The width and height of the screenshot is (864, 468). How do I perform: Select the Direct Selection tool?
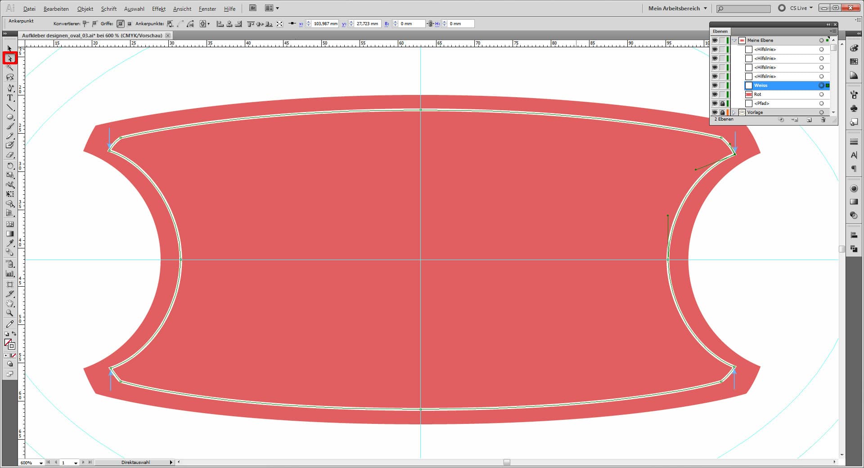click(10, 58)
